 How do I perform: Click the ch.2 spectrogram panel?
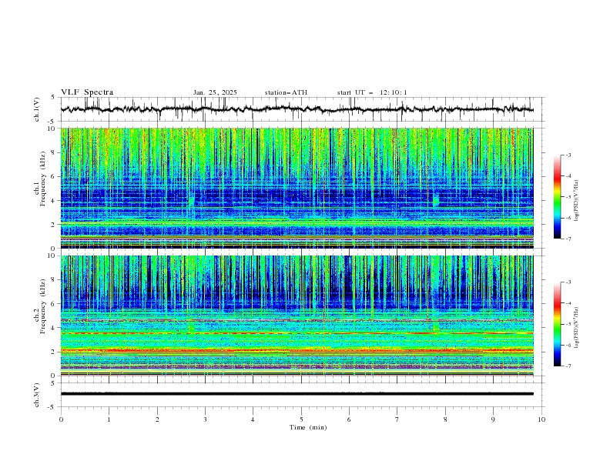tap(297, 316)
